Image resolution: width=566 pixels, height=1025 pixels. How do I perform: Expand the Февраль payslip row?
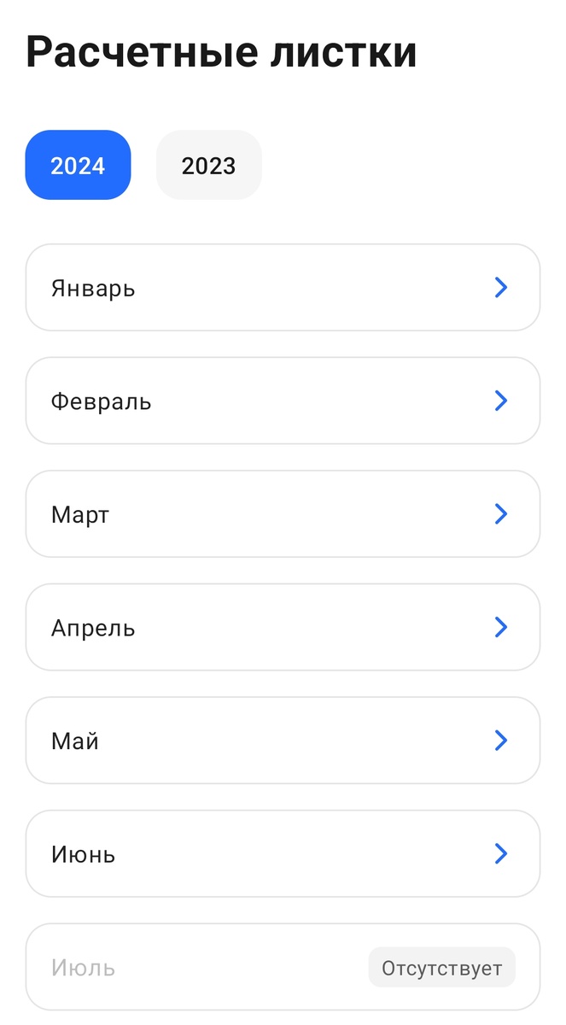pyautogui.click(x=283, y=401)
